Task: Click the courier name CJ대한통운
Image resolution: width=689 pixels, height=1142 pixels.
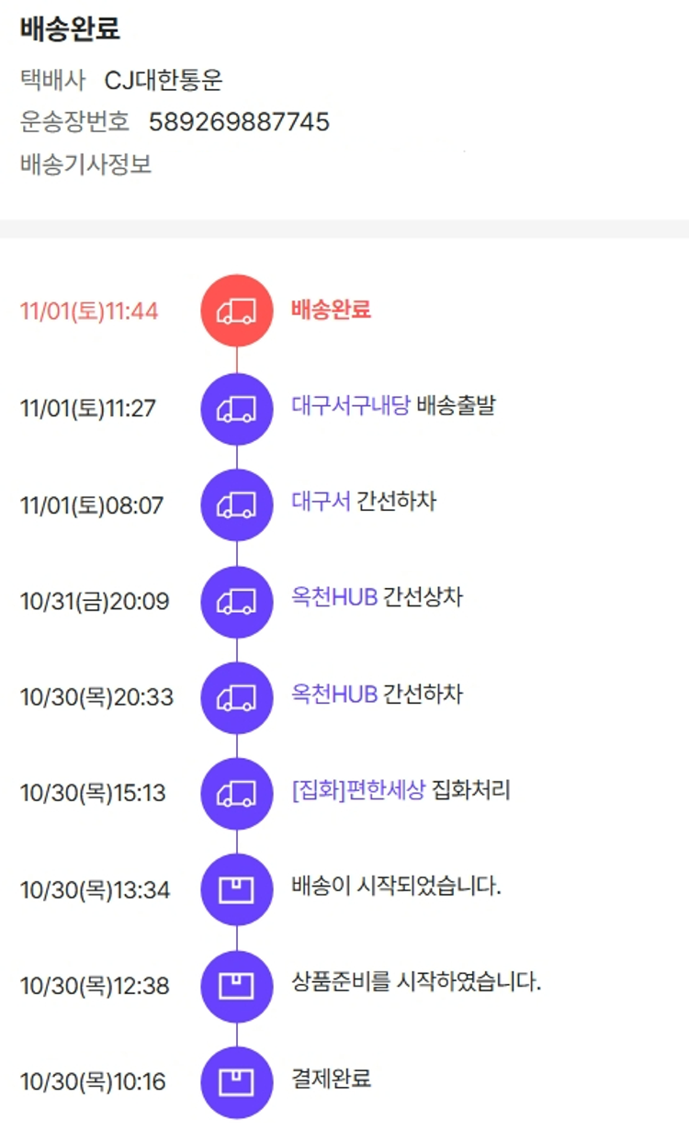Action: coord(164,81)
